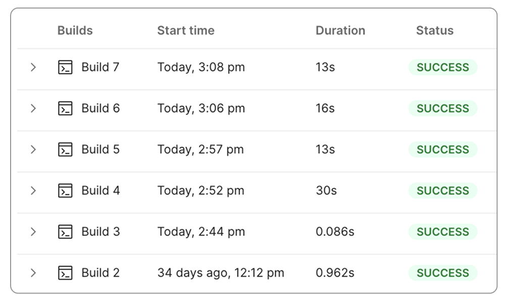Open Build 2 by clicking its name
The image size is (505, 303).
[100, 273]
